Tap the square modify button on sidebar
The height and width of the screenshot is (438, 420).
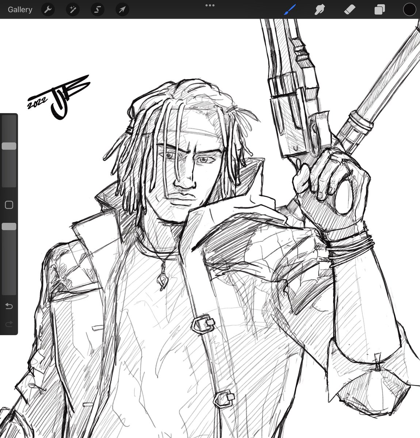9,205
